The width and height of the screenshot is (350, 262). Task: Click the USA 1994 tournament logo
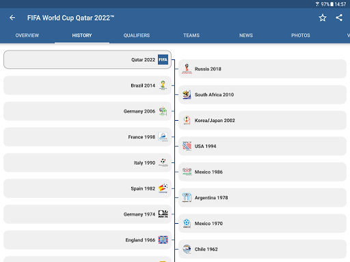187,146
